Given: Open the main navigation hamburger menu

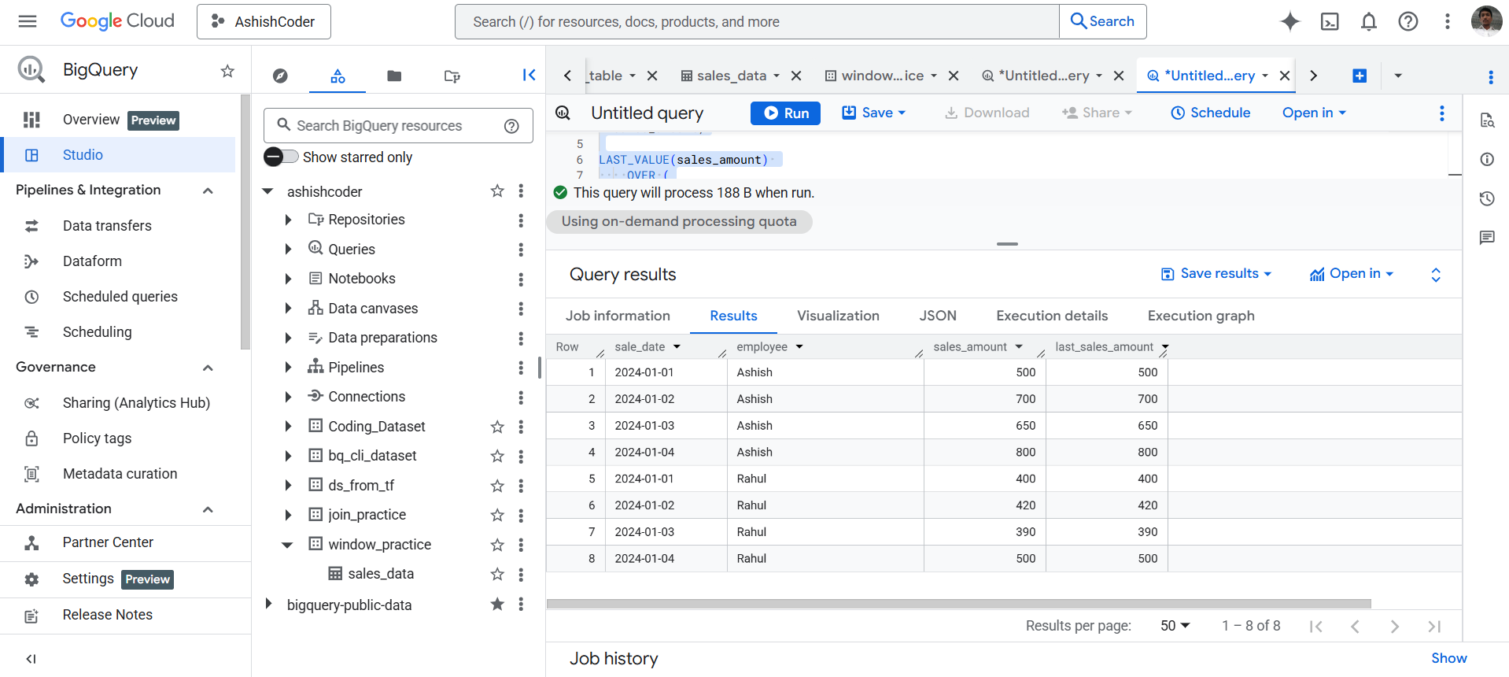Looking at the screenshot, I should (28, 21).
